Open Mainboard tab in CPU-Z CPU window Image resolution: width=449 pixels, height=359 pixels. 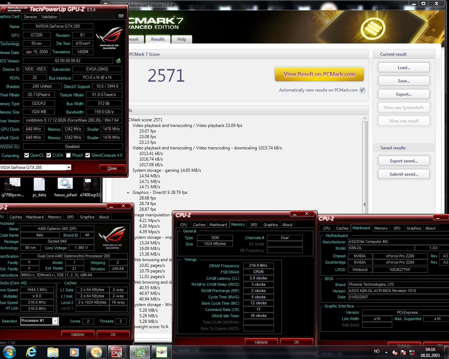35,217
